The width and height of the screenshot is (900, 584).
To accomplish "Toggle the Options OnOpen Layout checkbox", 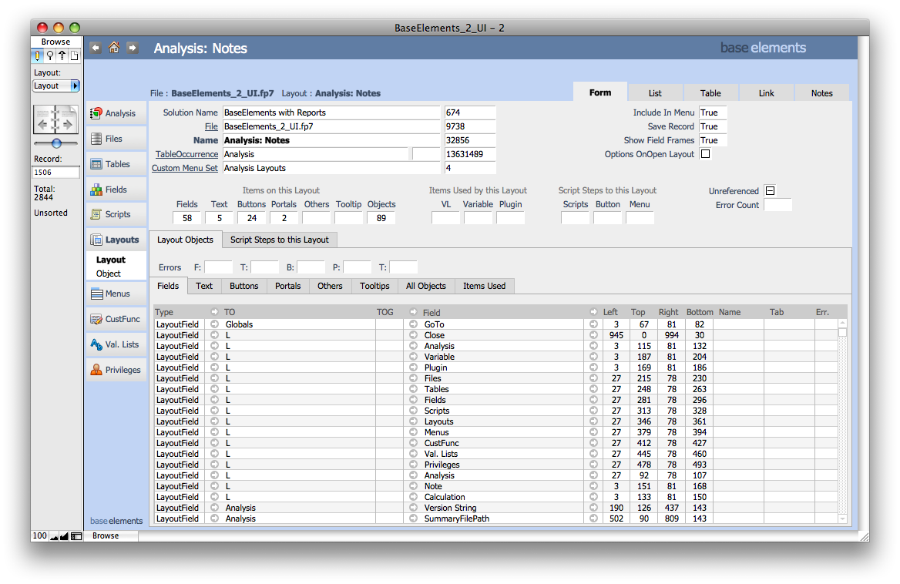I will pyautogui.click(x=705, y=154).
